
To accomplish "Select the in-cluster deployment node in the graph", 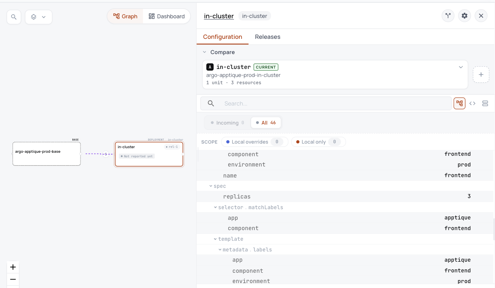I will click(x=149, y=154).
